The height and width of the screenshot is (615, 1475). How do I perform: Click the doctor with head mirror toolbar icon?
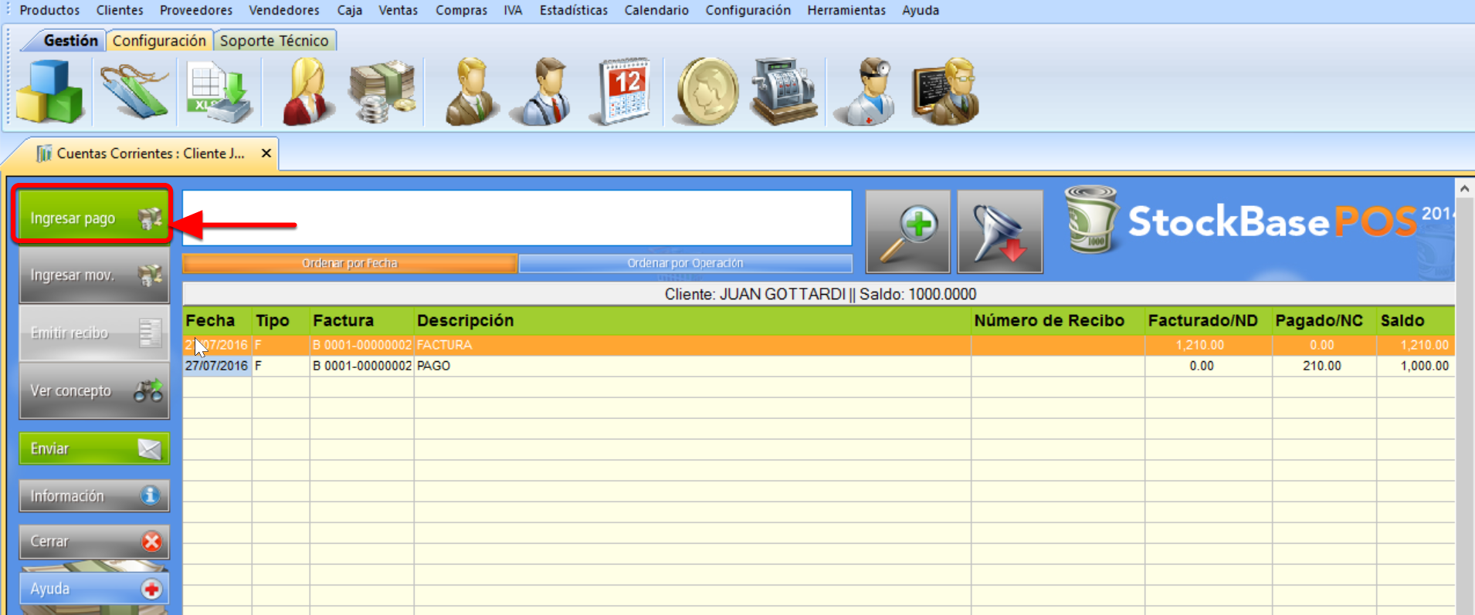(x=866, y=91)
